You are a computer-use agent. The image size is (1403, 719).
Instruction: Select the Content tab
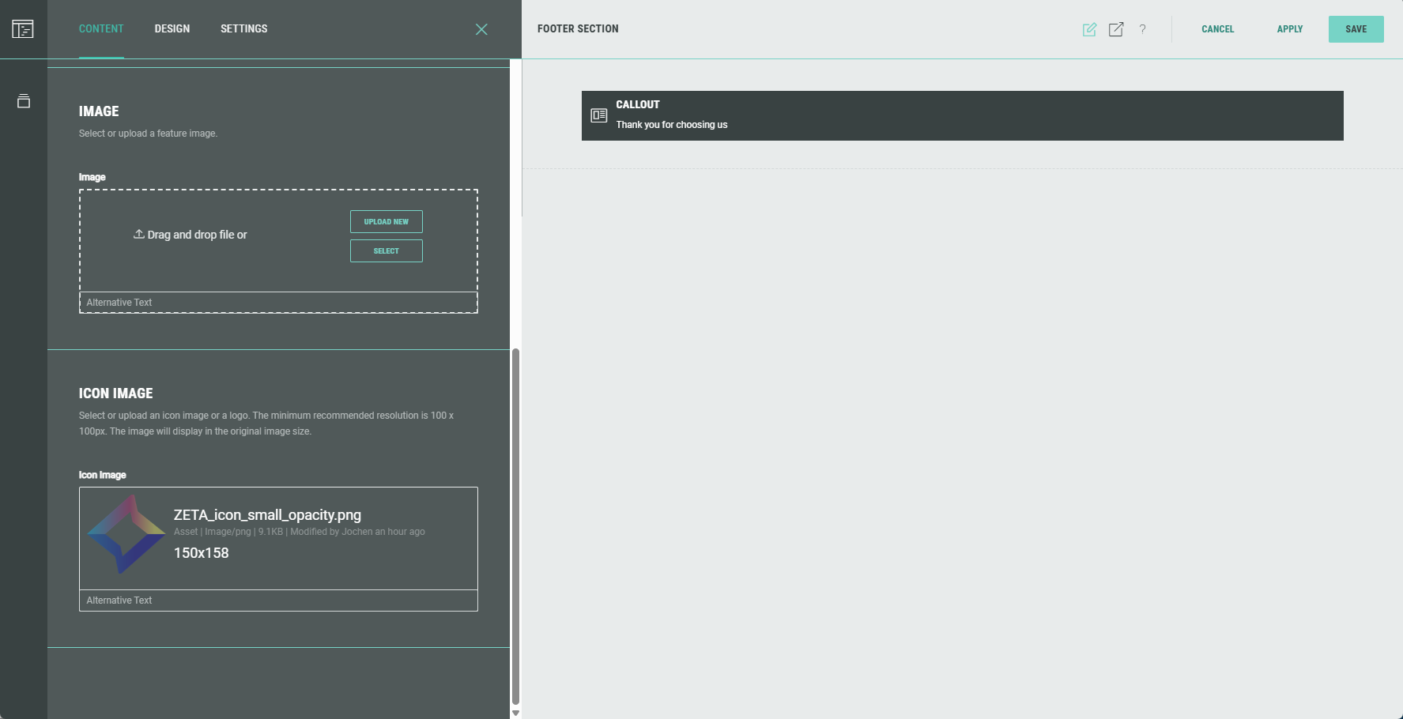101,29
